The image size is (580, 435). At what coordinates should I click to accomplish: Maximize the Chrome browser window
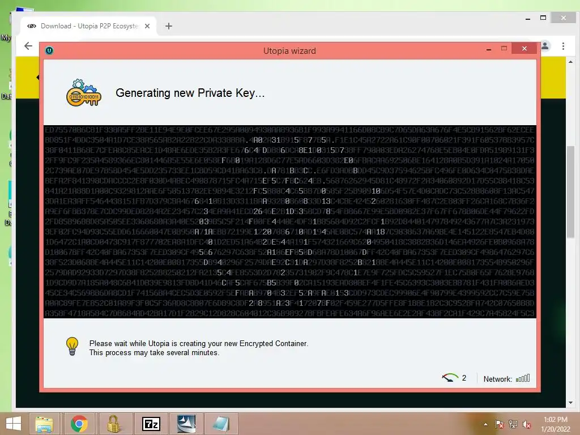(x=543, y=18)
